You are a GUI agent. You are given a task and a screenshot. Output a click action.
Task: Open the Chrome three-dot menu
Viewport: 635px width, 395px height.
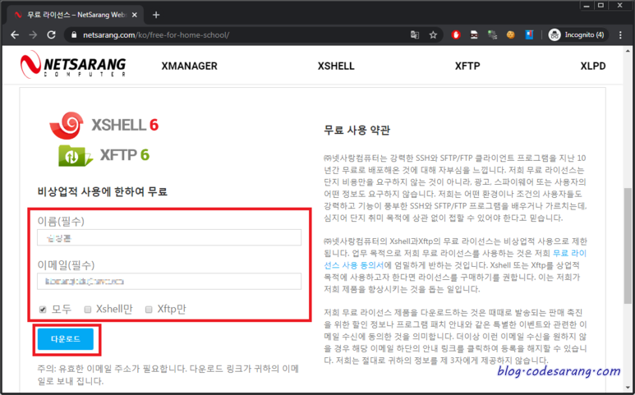(620, 35)
